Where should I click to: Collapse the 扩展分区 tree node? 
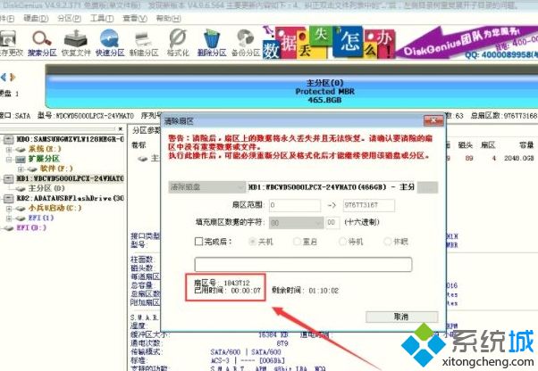pyautogui.click(x=9, y=159)
